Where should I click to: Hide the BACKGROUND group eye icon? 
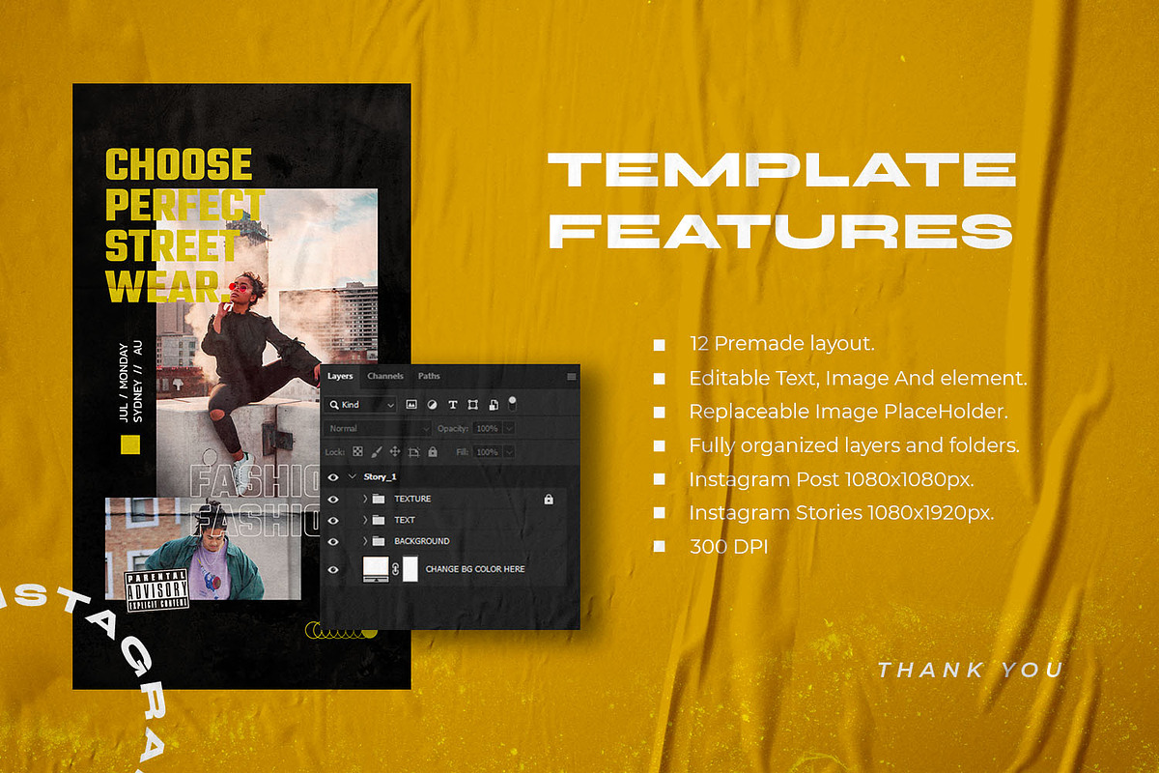point(333,542)
